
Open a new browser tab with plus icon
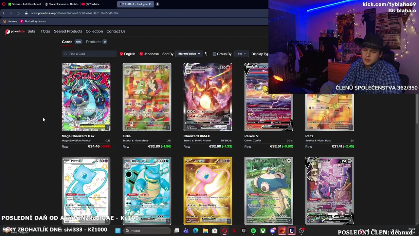pos(157,4)
